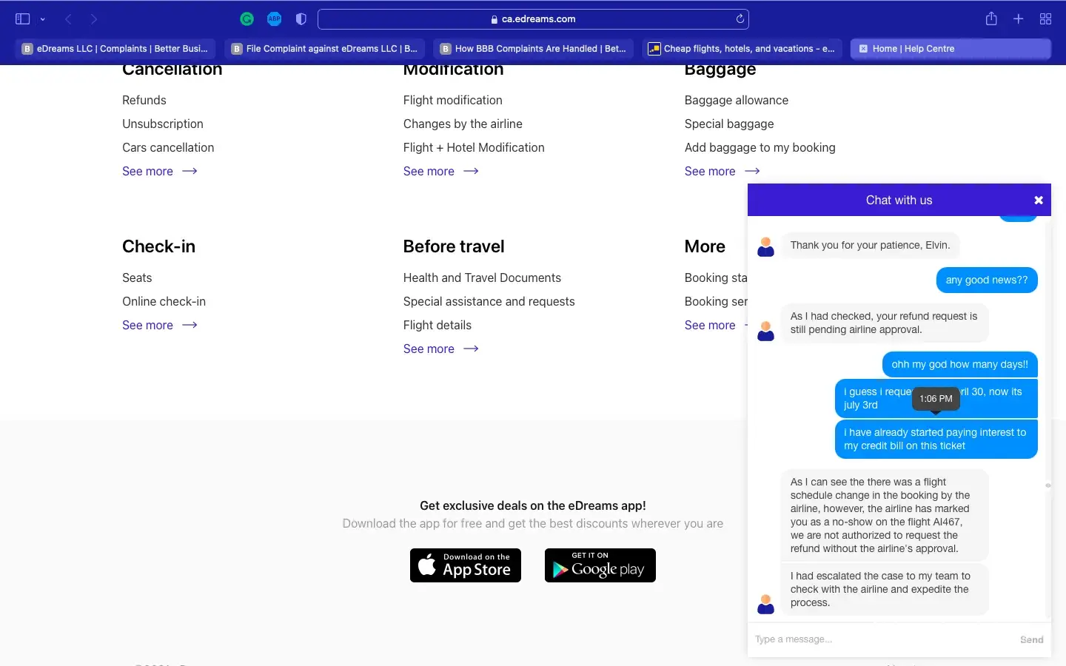Reload the page with the refresh icon

tap(740, 19)
